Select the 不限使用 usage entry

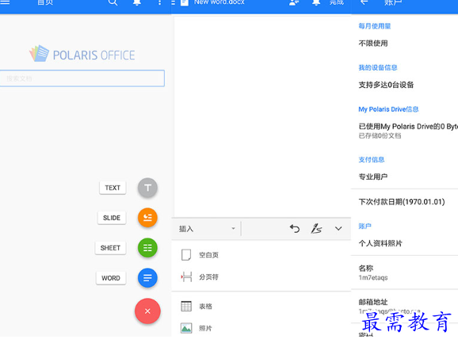click(x=373, y=44)
